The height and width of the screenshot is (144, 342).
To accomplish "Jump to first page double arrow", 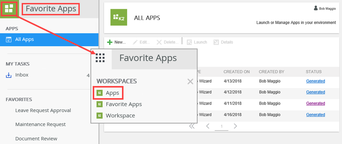I will [x=192, y=126].
